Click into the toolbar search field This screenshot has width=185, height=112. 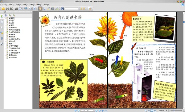(x=72, y=9)
